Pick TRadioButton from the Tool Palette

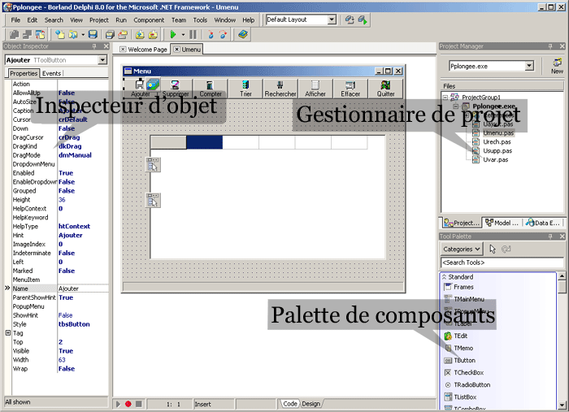pyautogui.click(x=471, y=385)
